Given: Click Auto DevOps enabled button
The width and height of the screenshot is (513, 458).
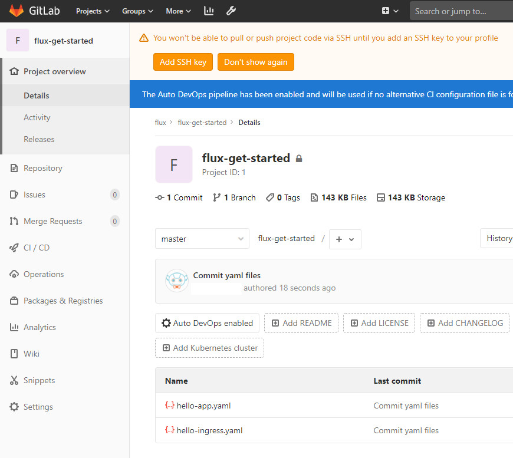Looking at the screenshot, I should pos(207,323).
